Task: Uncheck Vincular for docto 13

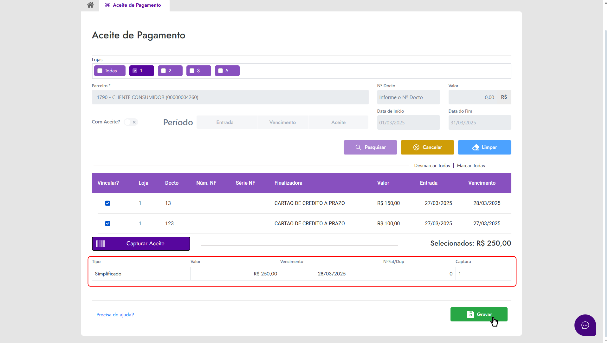Action: (x=107, y=203)
